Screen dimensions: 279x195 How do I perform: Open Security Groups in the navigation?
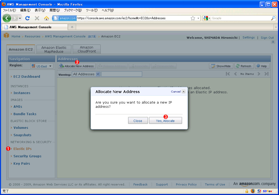tap(27, 156)
